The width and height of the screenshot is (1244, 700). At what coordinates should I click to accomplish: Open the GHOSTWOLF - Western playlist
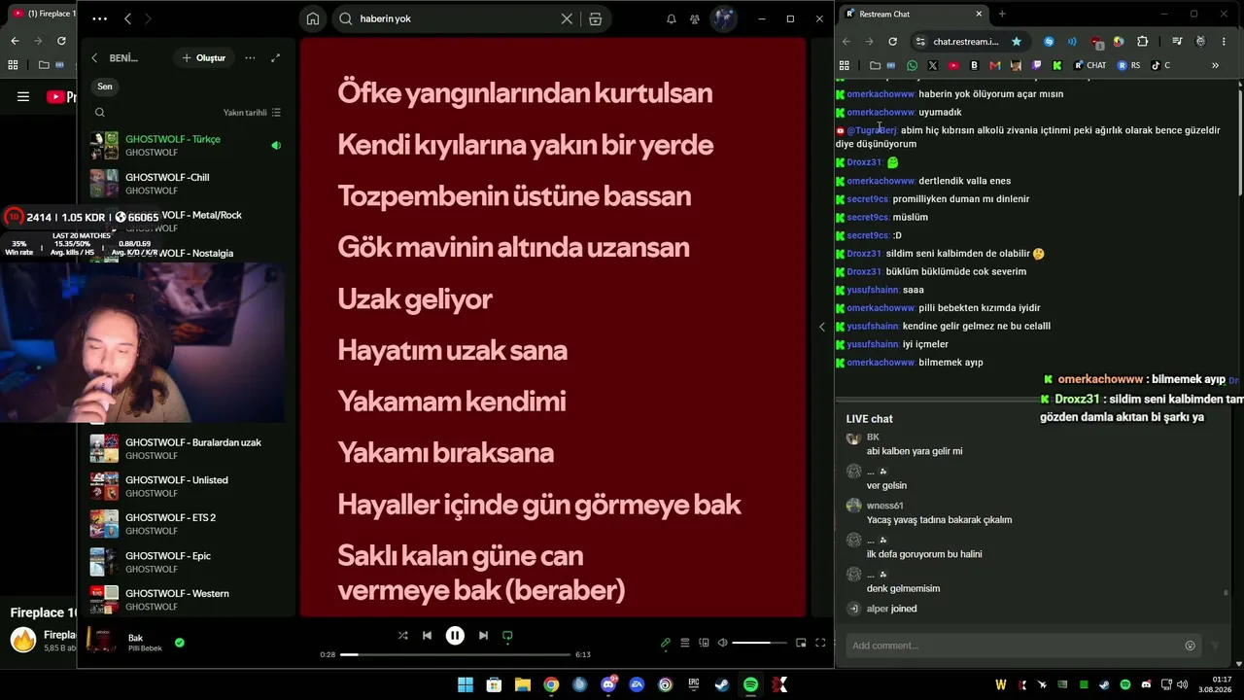189,600
